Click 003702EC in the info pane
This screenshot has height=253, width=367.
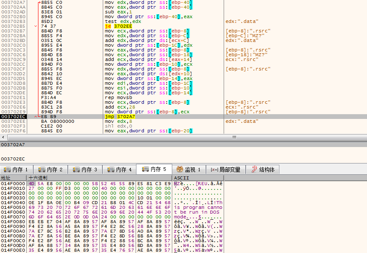click(13, 159)
